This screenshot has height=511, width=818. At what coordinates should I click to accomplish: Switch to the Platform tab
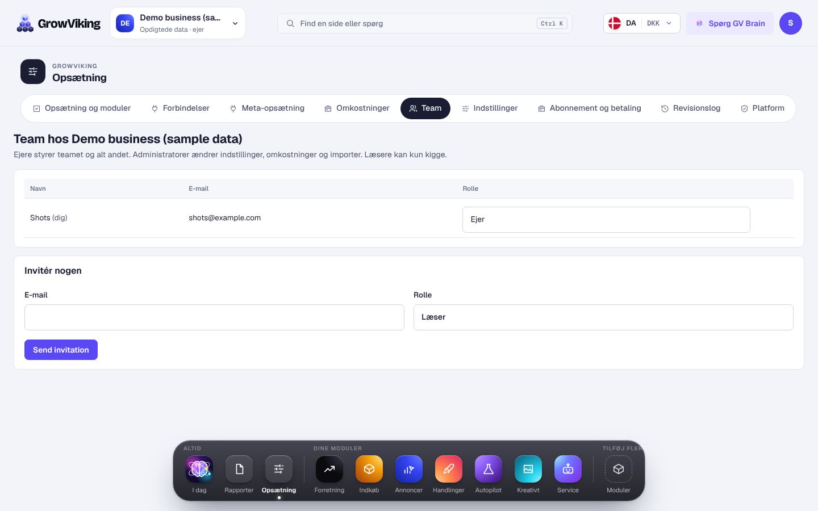[x=762, y=108]
